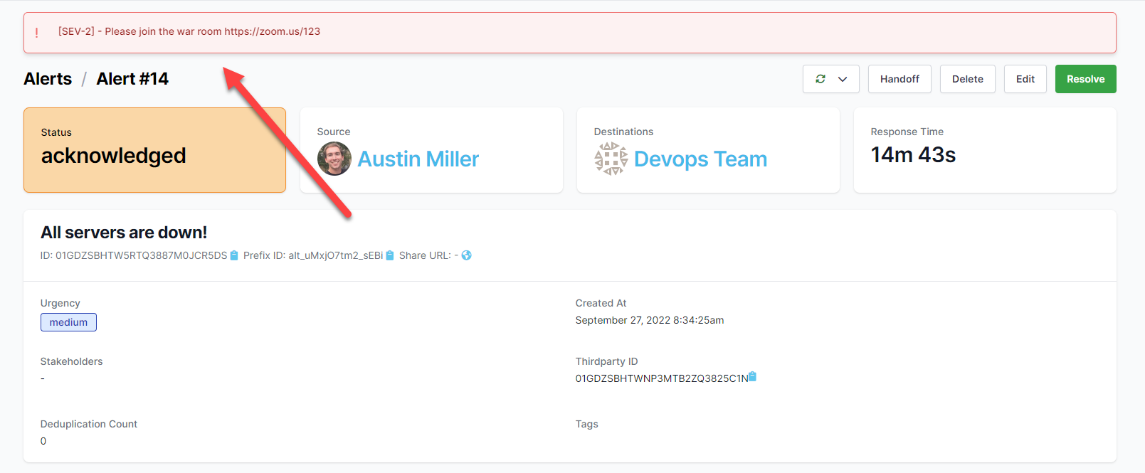Copy the Prefix ID value
Screen dimensions: 1145x473
[390, 255]
